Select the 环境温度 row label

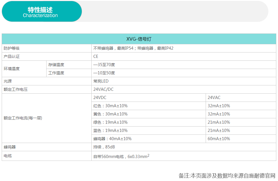12,69
